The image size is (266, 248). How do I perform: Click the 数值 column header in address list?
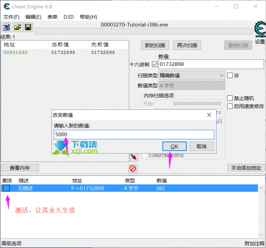(x=162, y=181)
